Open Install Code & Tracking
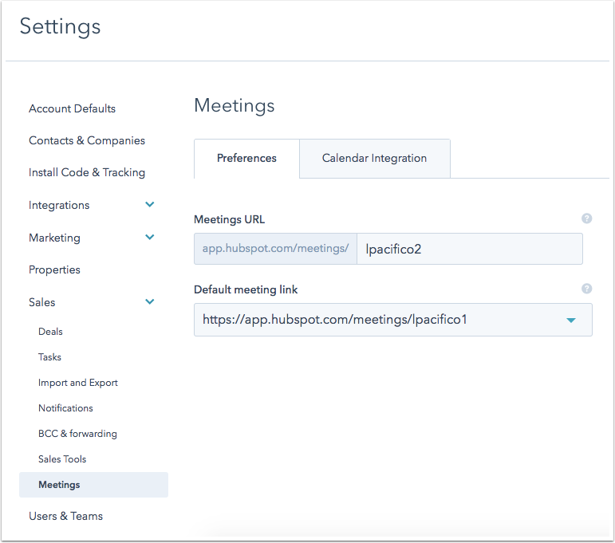 tap(87, 172)
